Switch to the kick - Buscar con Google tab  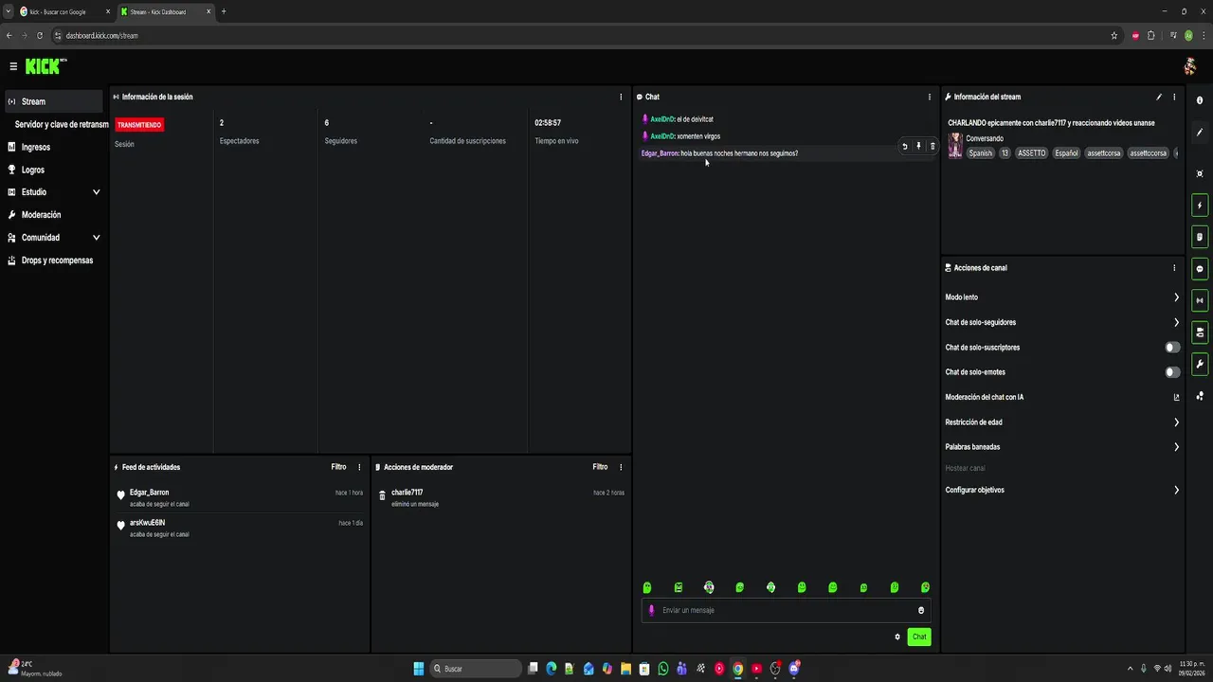[63, 11]
